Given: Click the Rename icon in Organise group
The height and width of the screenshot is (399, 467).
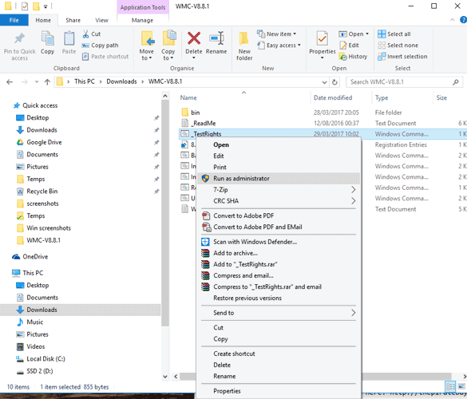Looking at the screenshot, I should point(216,38).
